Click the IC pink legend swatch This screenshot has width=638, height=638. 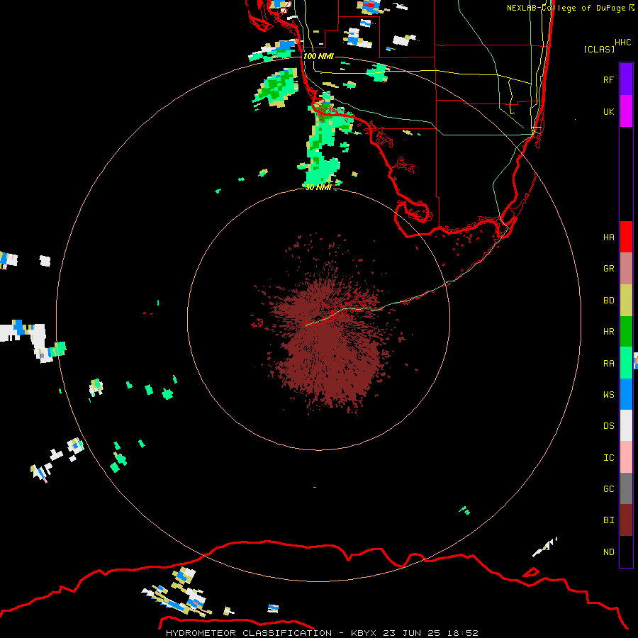pyautogui.click(x=626, y=457)
